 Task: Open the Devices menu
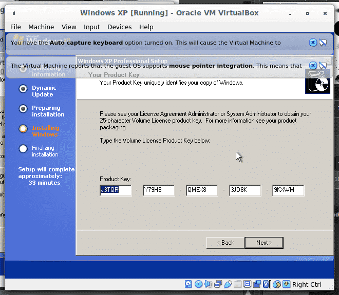coord(120,27)
